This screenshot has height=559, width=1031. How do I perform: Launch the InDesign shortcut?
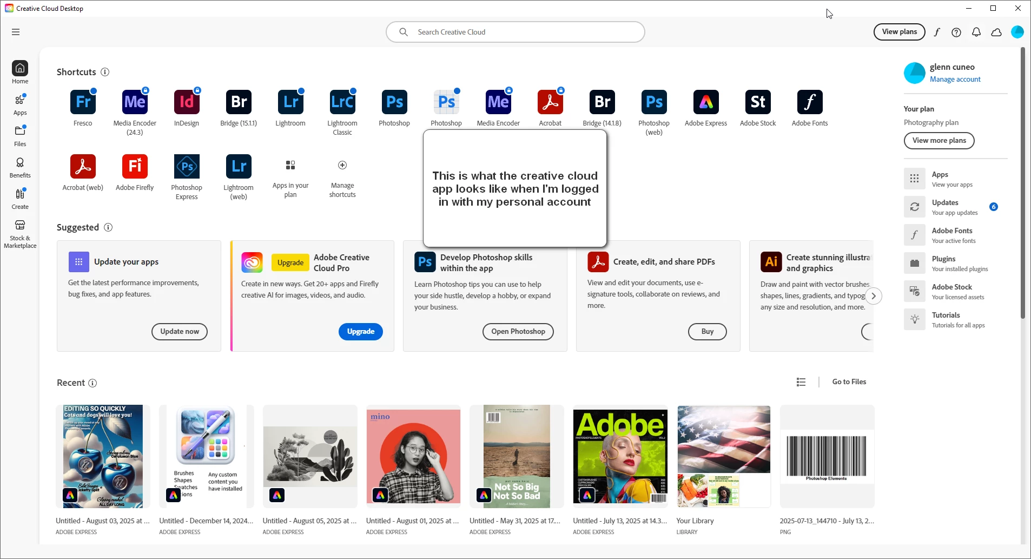[187, 102]
